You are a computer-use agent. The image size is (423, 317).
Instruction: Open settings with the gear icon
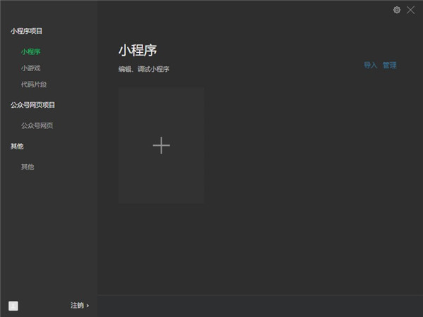pyautogui.click(x=396, y=10)
